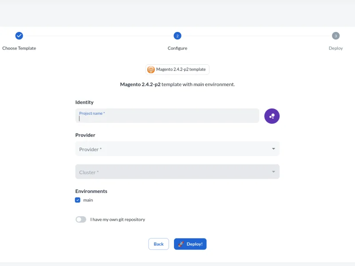The width and height of the screenshot is (355, 266).
Task: Click the 'main' environment label text
Action: pyautogui.click(x=88, y=200)
